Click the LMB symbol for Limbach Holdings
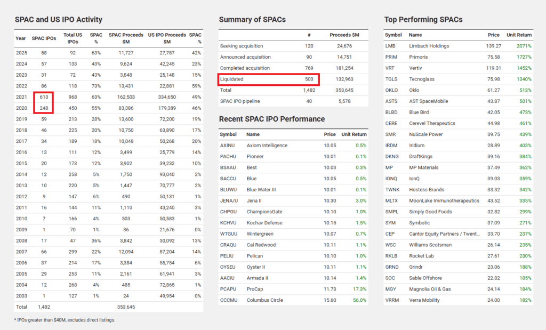546x330 pixels. pos(390,46)
